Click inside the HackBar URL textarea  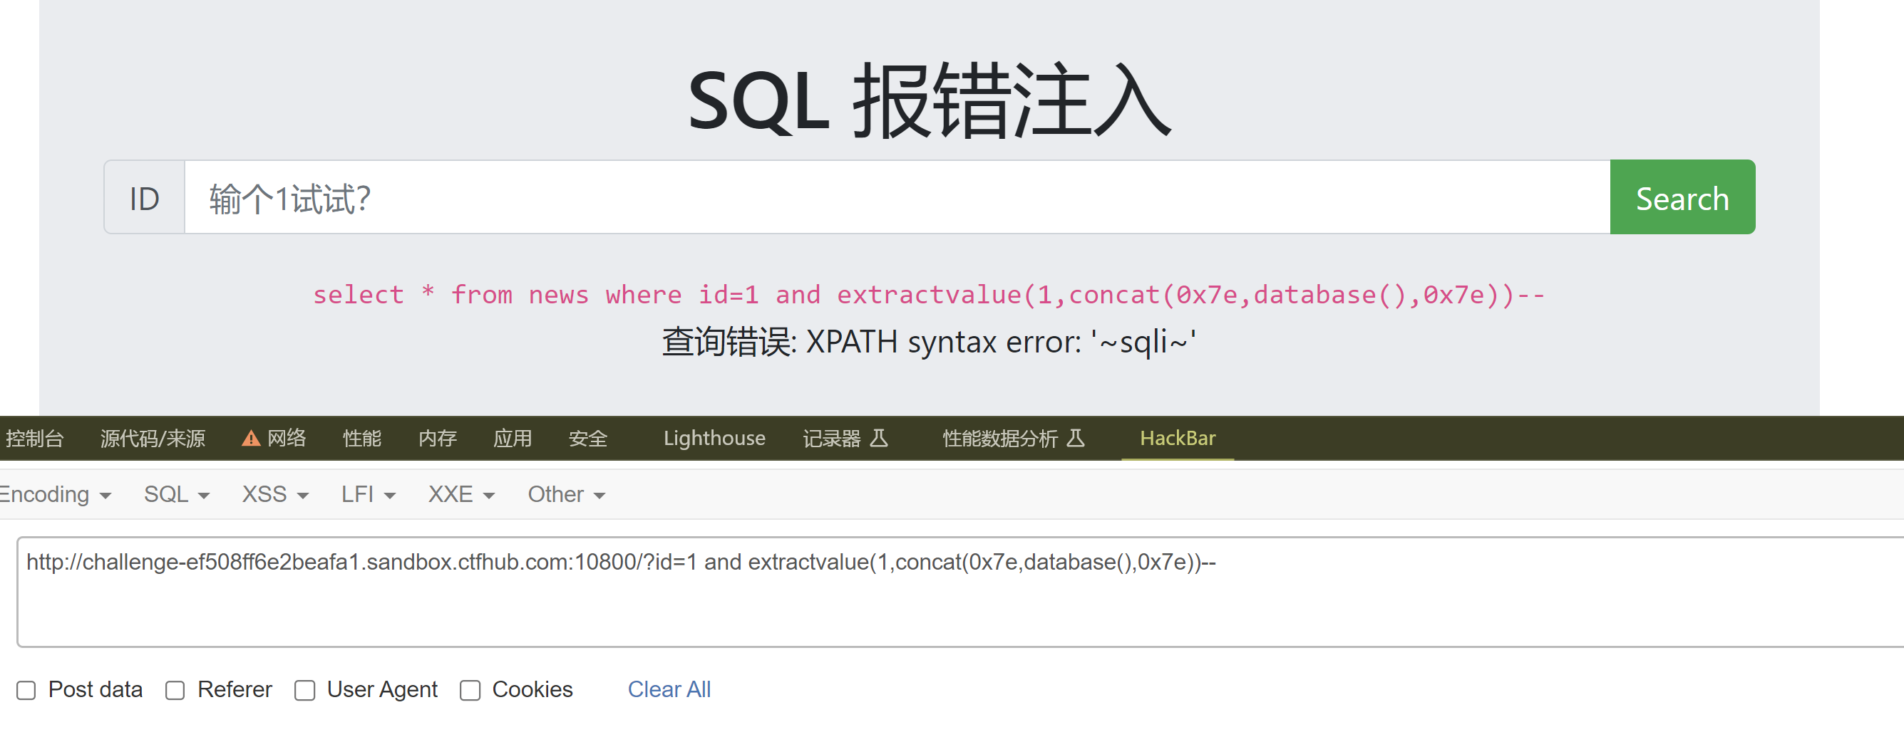(961, 592)
